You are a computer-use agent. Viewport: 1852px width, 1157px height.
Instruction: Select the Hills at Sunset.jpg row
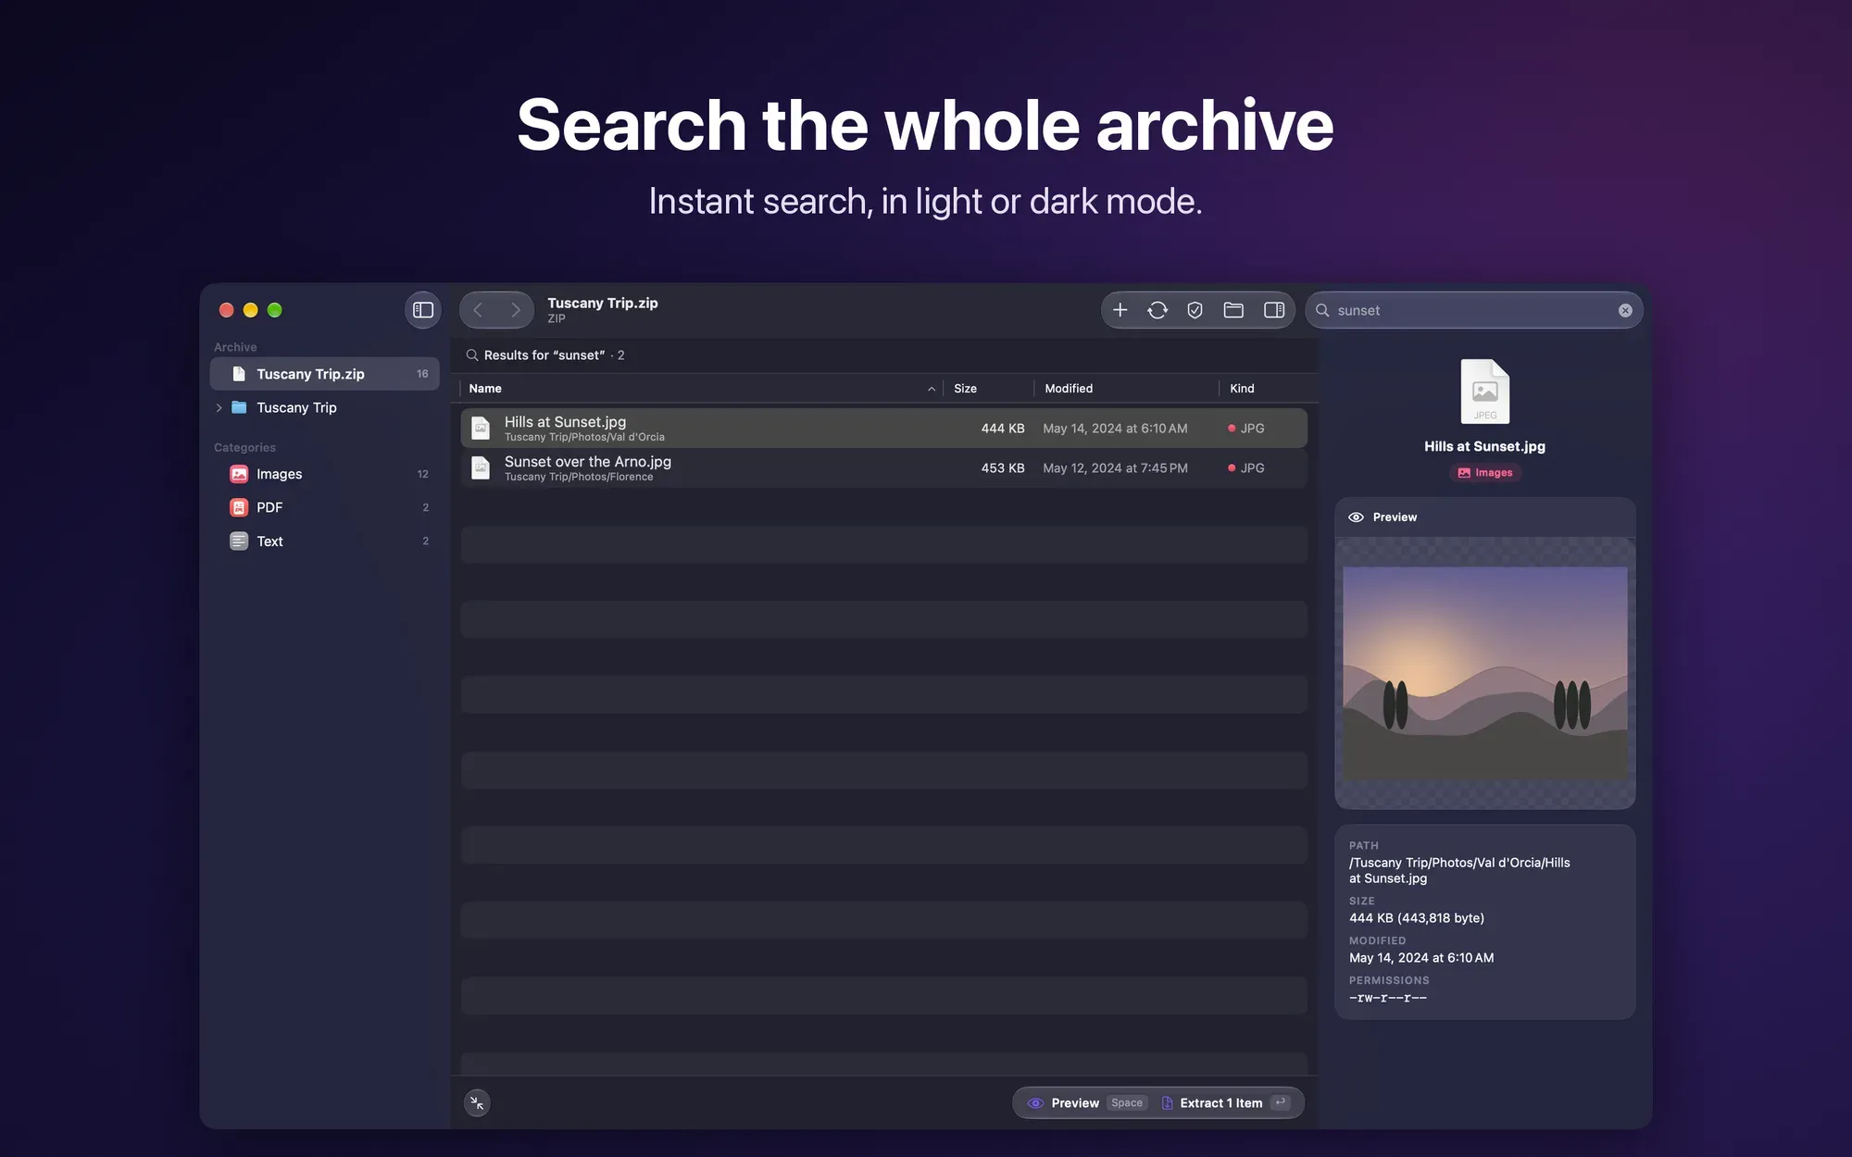pos(883,429)
